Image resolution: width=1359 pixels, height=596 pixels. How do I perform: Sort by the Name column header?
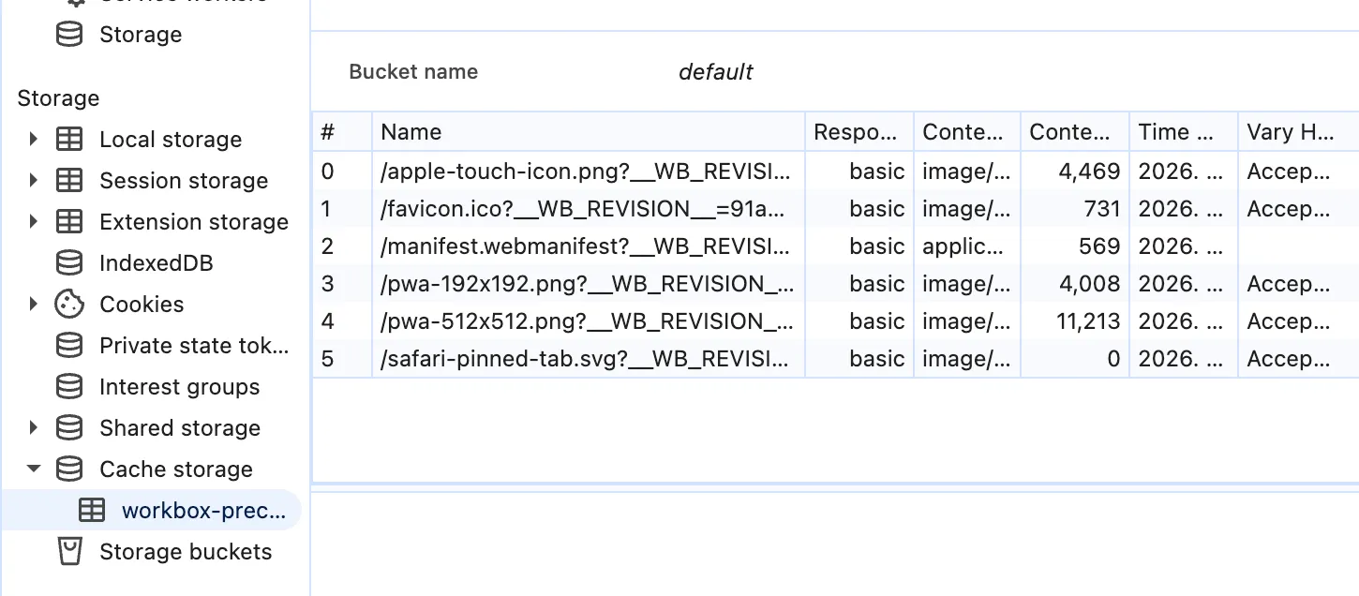click(589, 132)
